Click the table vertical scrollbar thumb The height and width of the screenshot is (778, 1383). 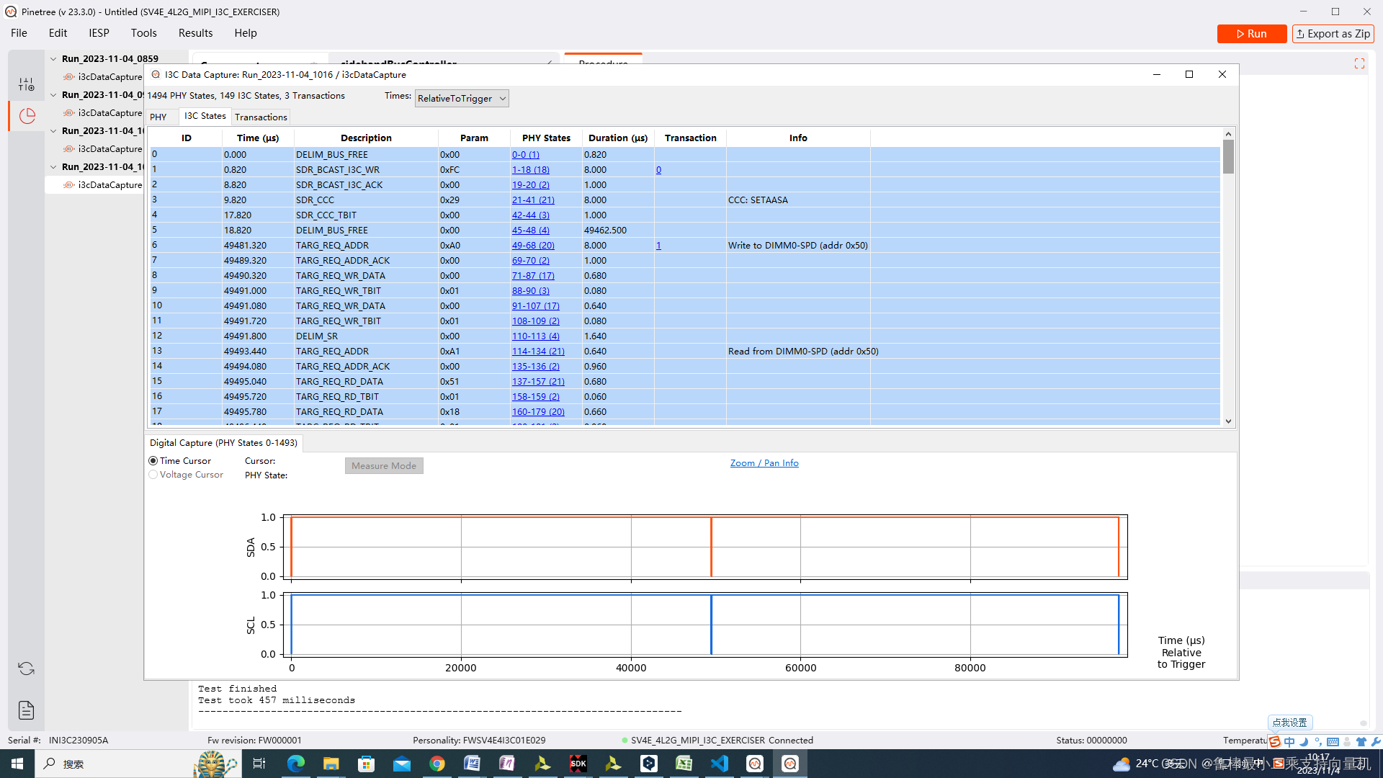1228,157
